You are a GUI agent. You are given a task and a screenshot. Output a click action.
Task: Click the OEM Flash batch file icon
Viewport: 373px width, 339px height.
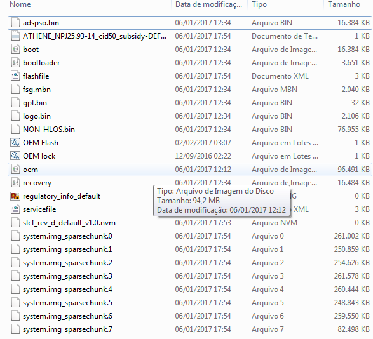15,143
